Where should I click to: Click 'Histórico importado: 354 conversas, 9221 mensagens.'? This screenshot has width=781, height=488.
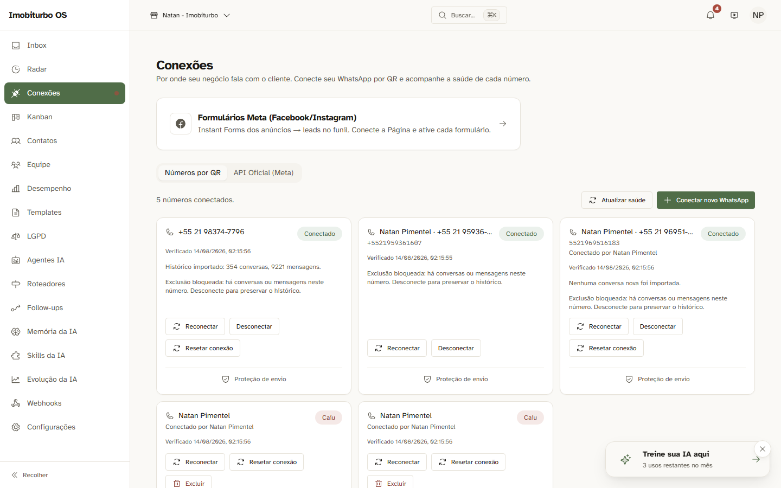point(243,267)
